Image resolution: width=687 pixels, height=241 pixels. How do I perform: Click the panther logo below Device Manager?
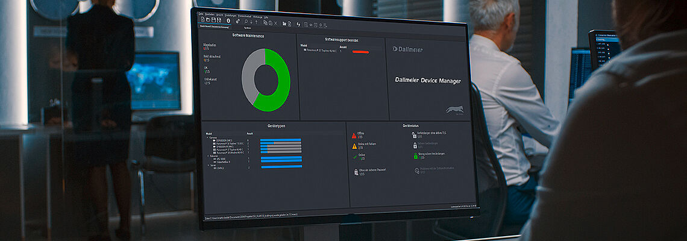point(455,110)
